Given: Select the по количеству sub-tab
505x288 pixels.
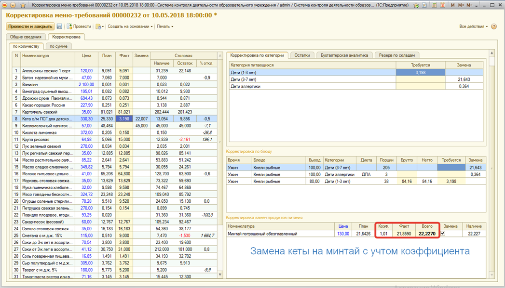Looking at the screenshot, I should point(26,46).
